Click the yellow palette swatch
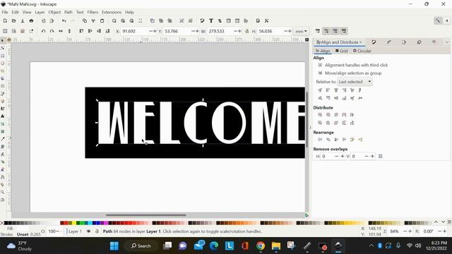The image size is (452, 254). 74,223
